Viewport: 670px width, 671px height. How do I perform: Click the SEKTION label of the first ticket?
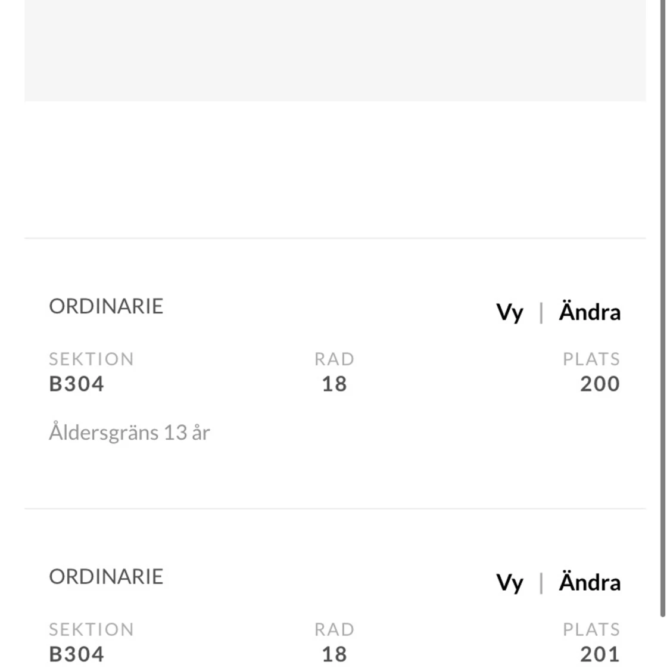pyautogui.click(x=92, y=359)
